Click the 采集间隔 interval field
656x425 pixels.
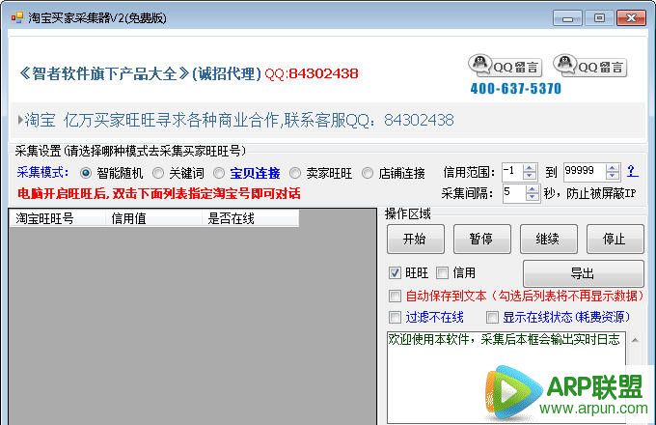(x=514, y=193)
